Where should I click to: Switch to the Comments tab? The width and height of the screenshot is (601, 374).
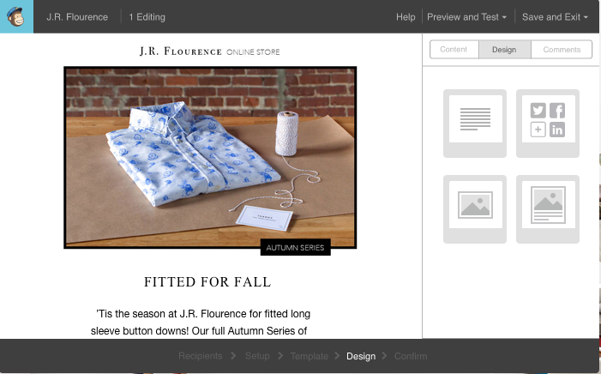click(x=562, y=50)
